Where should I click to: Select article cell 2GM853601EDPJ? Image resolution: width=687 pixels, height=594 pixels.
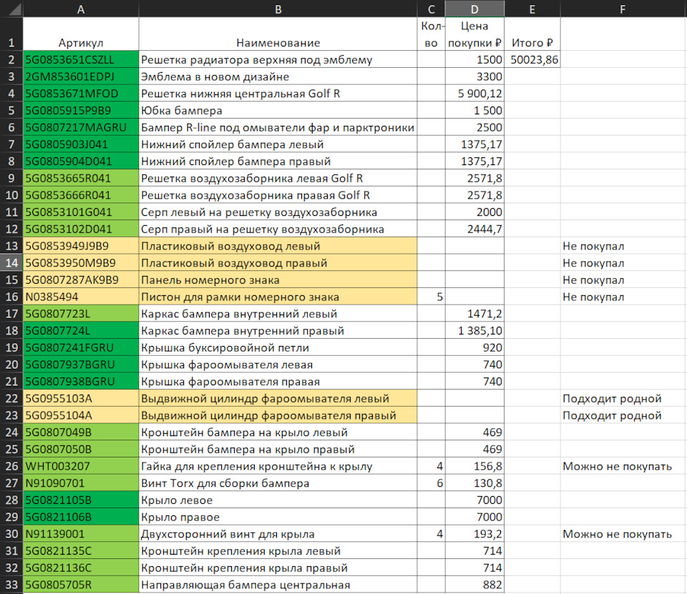pos(81,77)
